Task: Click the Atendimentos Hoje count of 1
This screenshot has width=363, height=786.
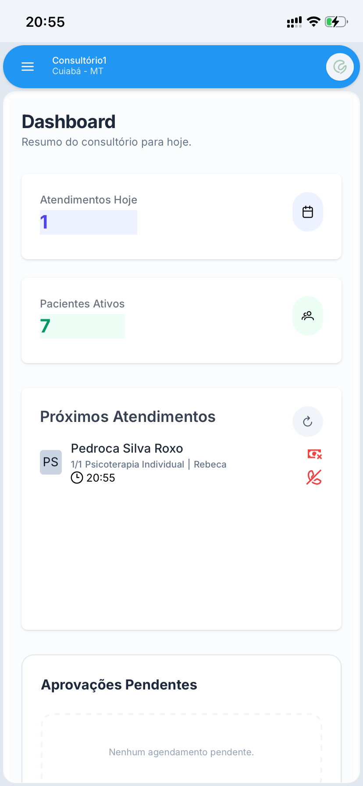Action: (x=44, y=222)
